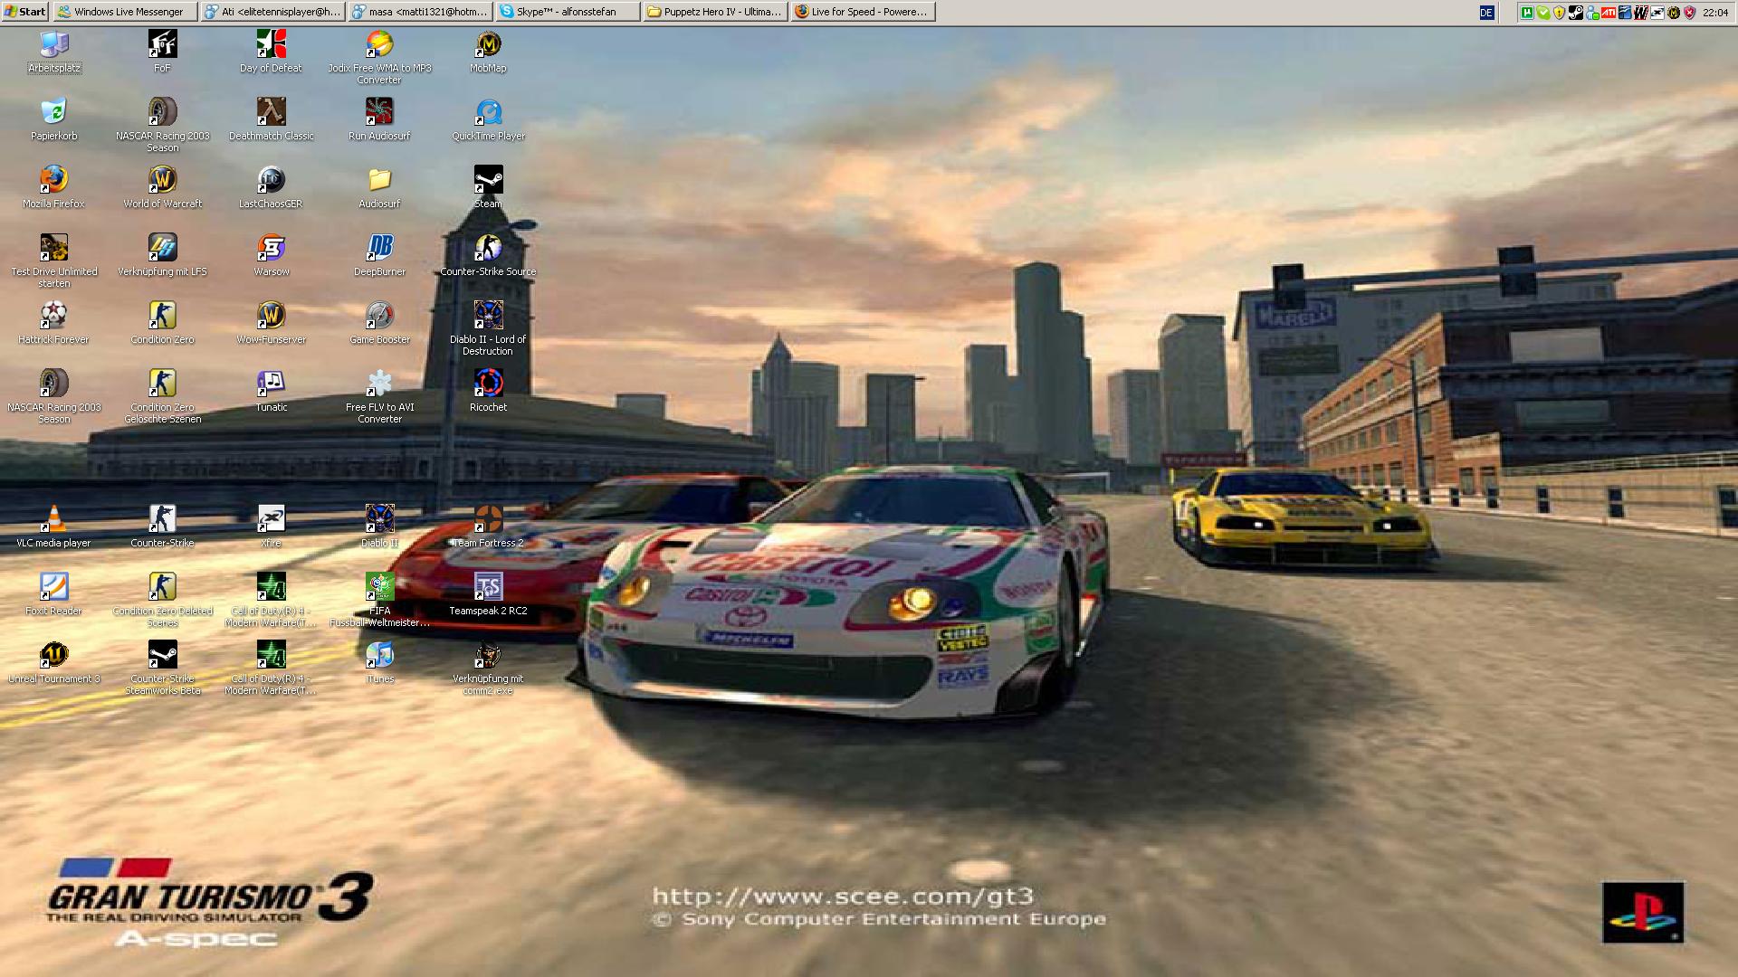The image size is (1738, 977).
Task: Click the system tray clock
Action: tap(1714, 13)
